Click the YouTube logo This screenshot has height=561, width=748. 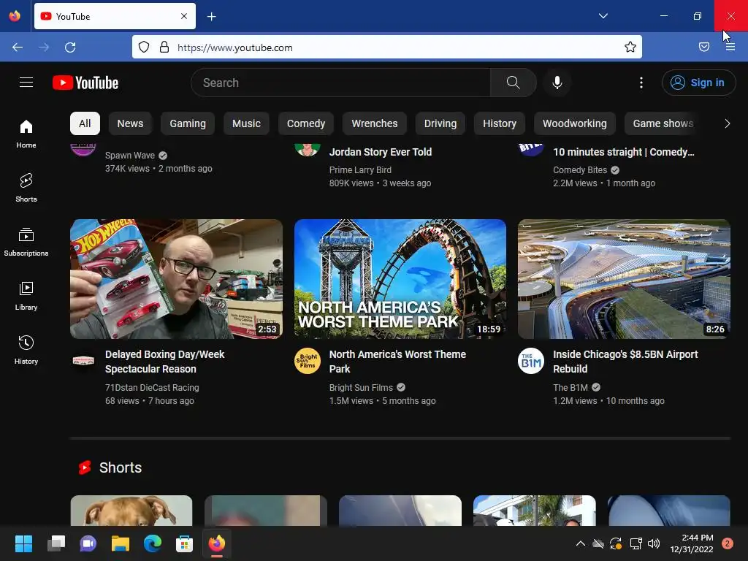pos(85,83)
